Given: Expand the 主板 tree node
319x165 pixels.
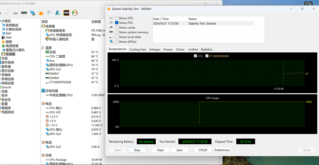Looking at the screenshot, I should (x=5, y=58).
